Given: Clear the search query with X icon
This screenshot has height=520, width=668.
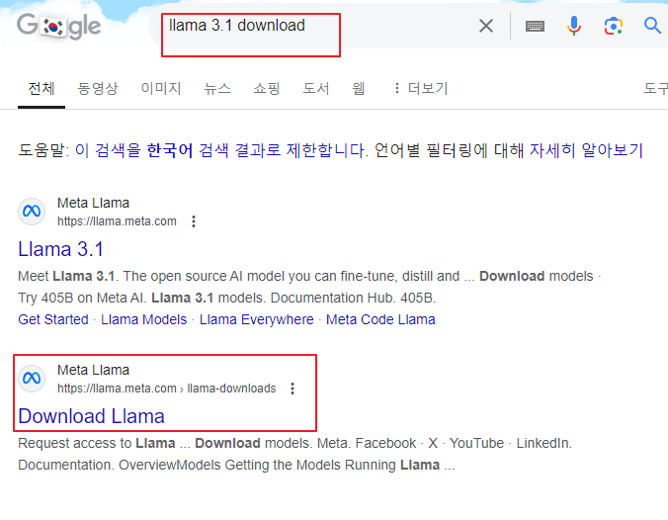Looking at the screenshot, I should point(485,26).
